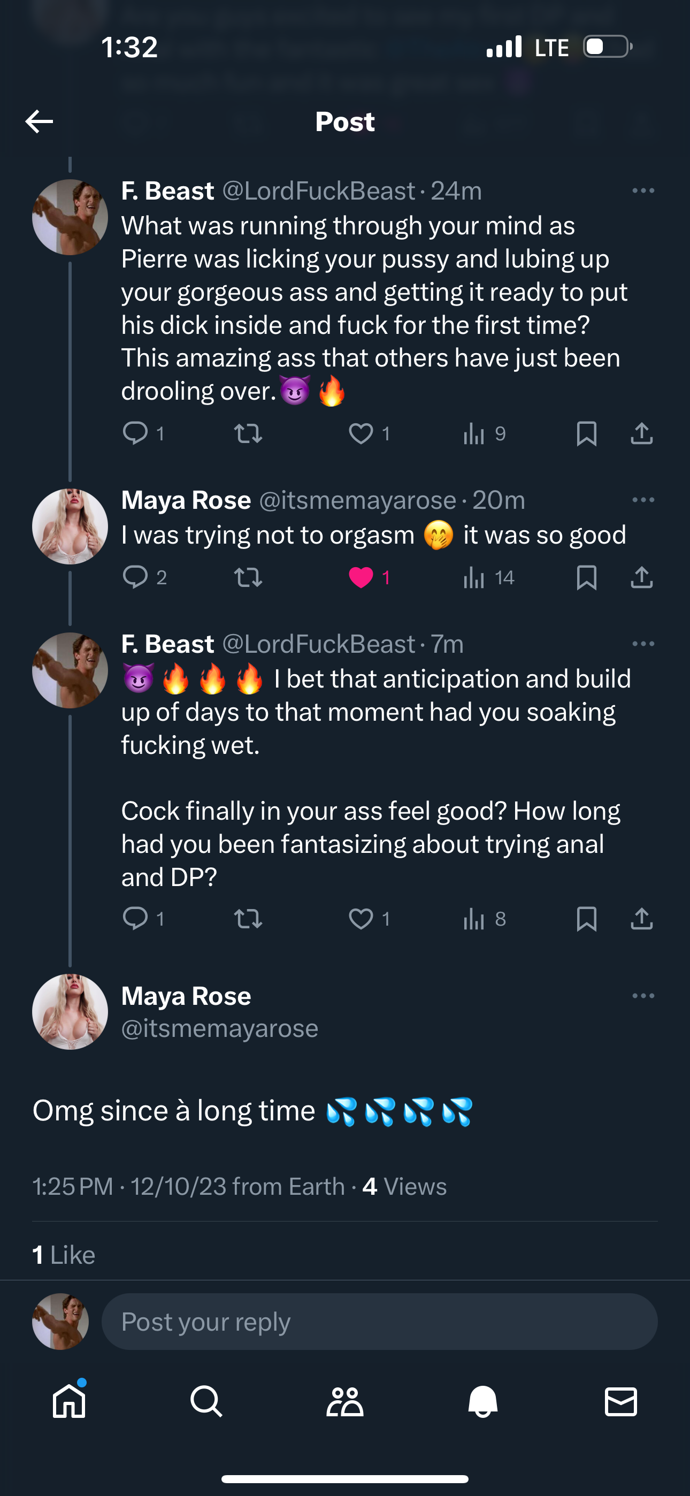690x1496 pixels.
Task: Share F. Beast's 7m post
Action: click(641, 919)
